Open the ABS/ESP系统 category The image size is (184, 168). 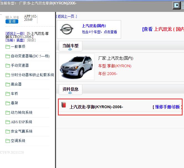[21, 122]
